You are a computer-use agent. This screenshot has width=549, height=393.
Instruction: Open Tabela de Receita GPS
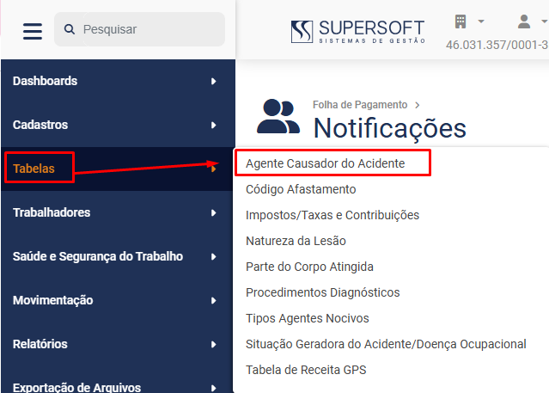pyautogui.click(x=306, y=370)
